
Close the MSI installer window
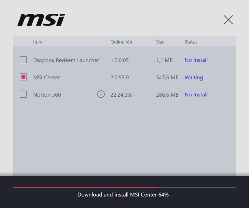(228, 20)
